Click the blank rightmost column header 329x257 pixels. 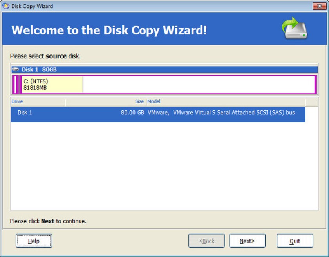312,101
